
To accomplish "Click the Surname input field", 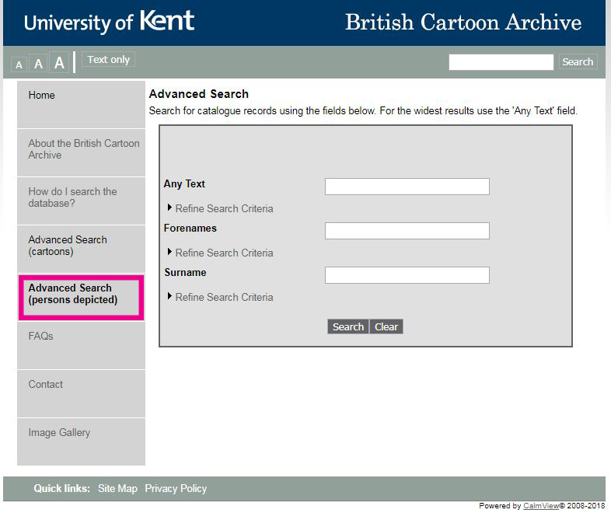I will [407, 275].
